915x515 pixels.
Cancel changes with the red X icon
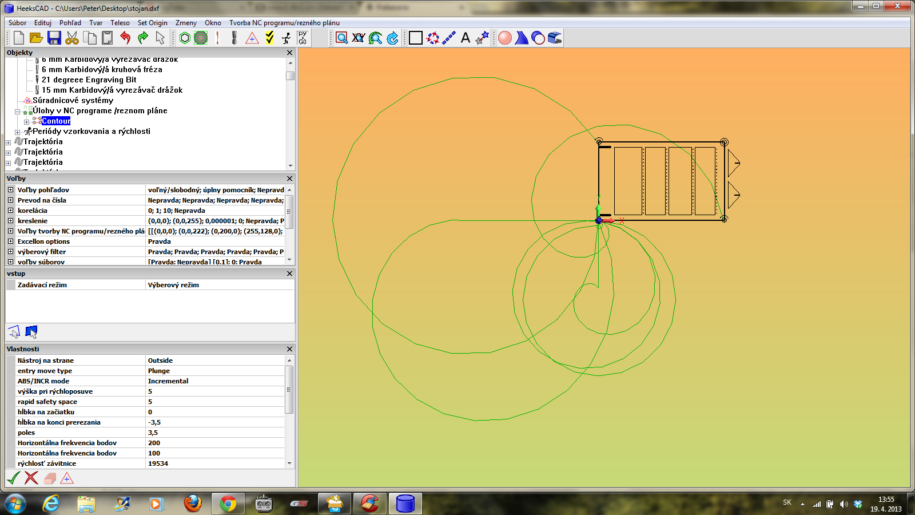[31, 478]
